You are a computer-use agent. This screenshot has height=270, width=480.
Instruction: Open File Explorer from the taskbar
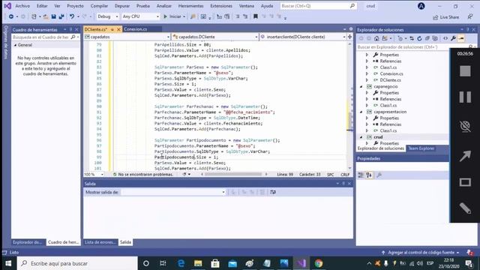tap(198, 263)
